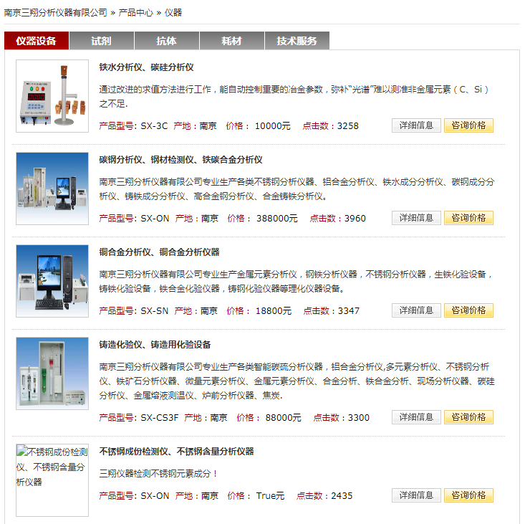This screenshot has height=524, width=525.
Task: Click 咨询价格 for the SX-3C product
Action: pos(468,125)
